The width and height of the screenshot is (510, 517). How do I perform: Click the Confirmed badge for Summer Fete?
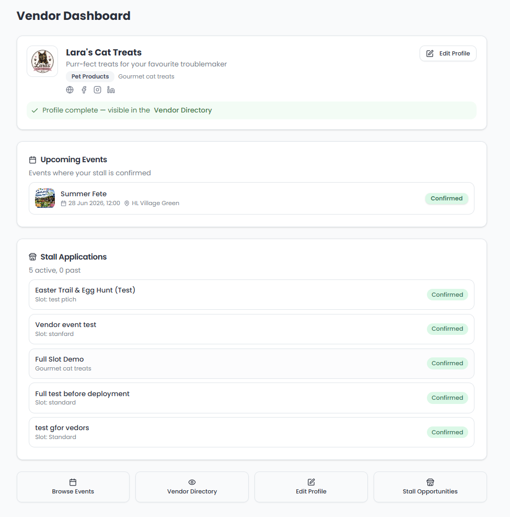pyautogui.click(x=447, y=198)
